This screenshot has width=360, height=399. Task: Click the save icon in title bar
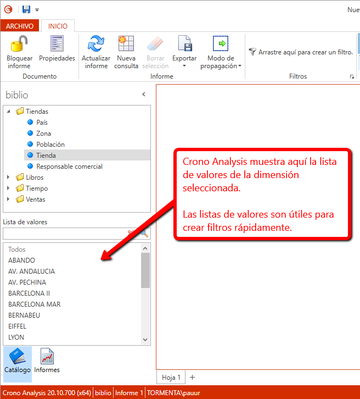(x=26, y=9)
